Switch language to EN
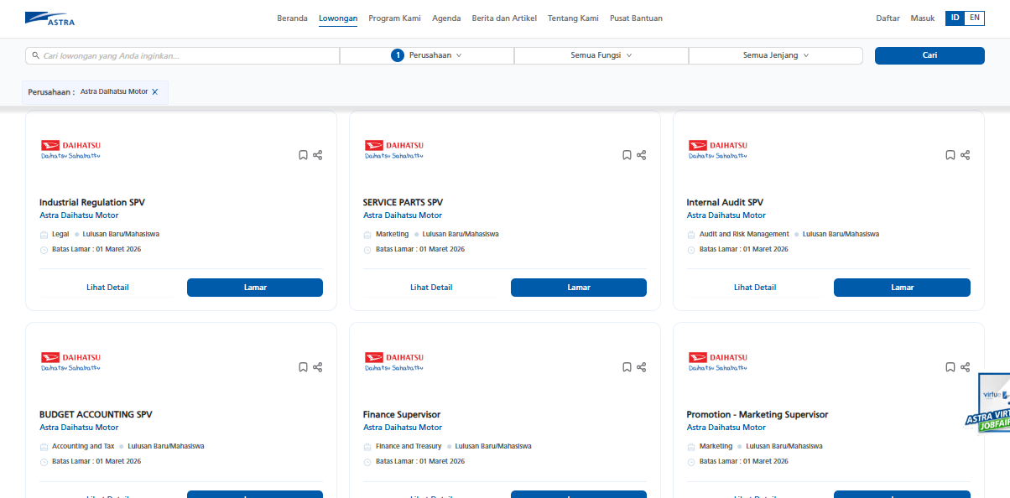This screenshot has height=498, width=1010. tap(974, 18)
